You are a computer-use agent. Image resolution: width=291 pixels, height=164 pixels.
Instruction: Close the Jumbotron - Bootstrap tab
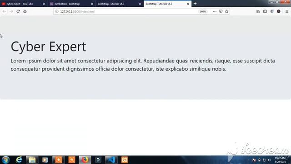tap(92, 4)
